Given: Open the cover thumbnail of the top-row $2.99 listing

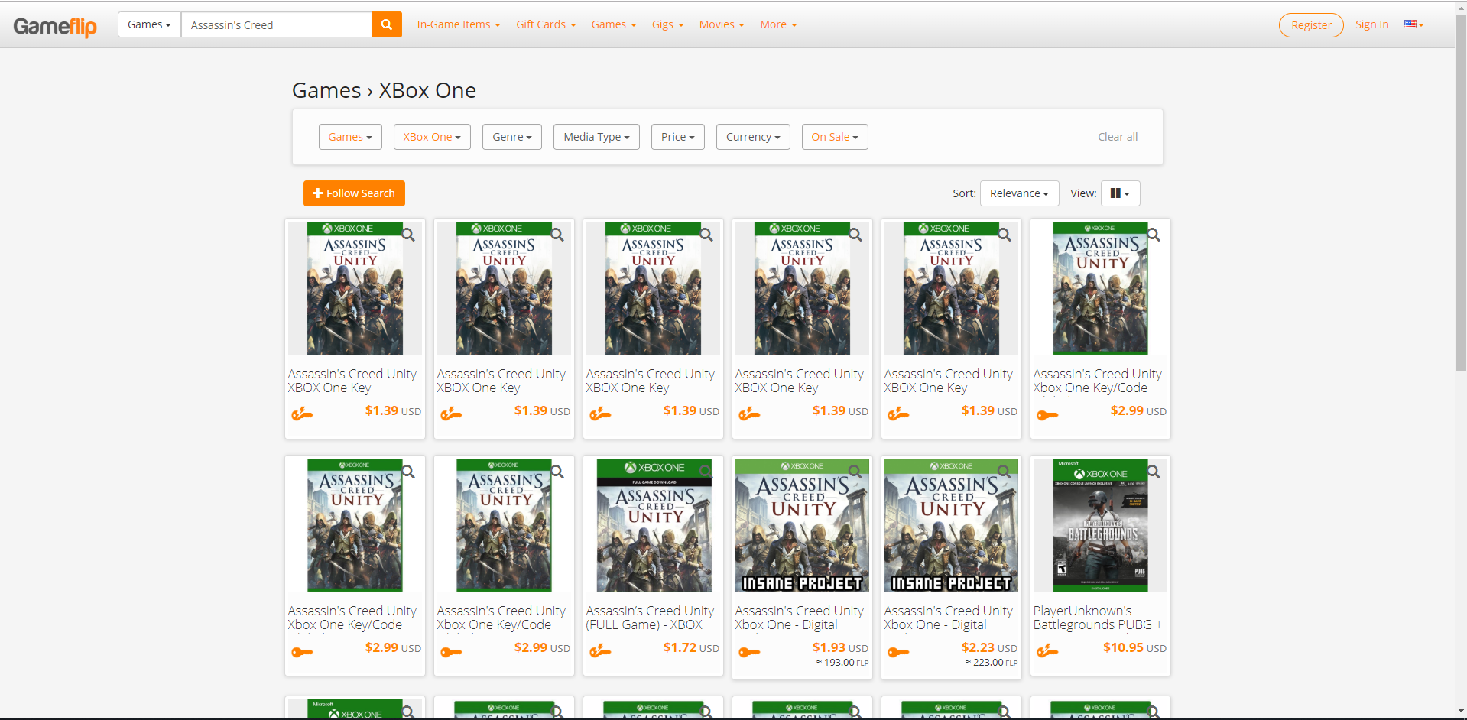Looking at the screenshot, I should point(1101,289).
